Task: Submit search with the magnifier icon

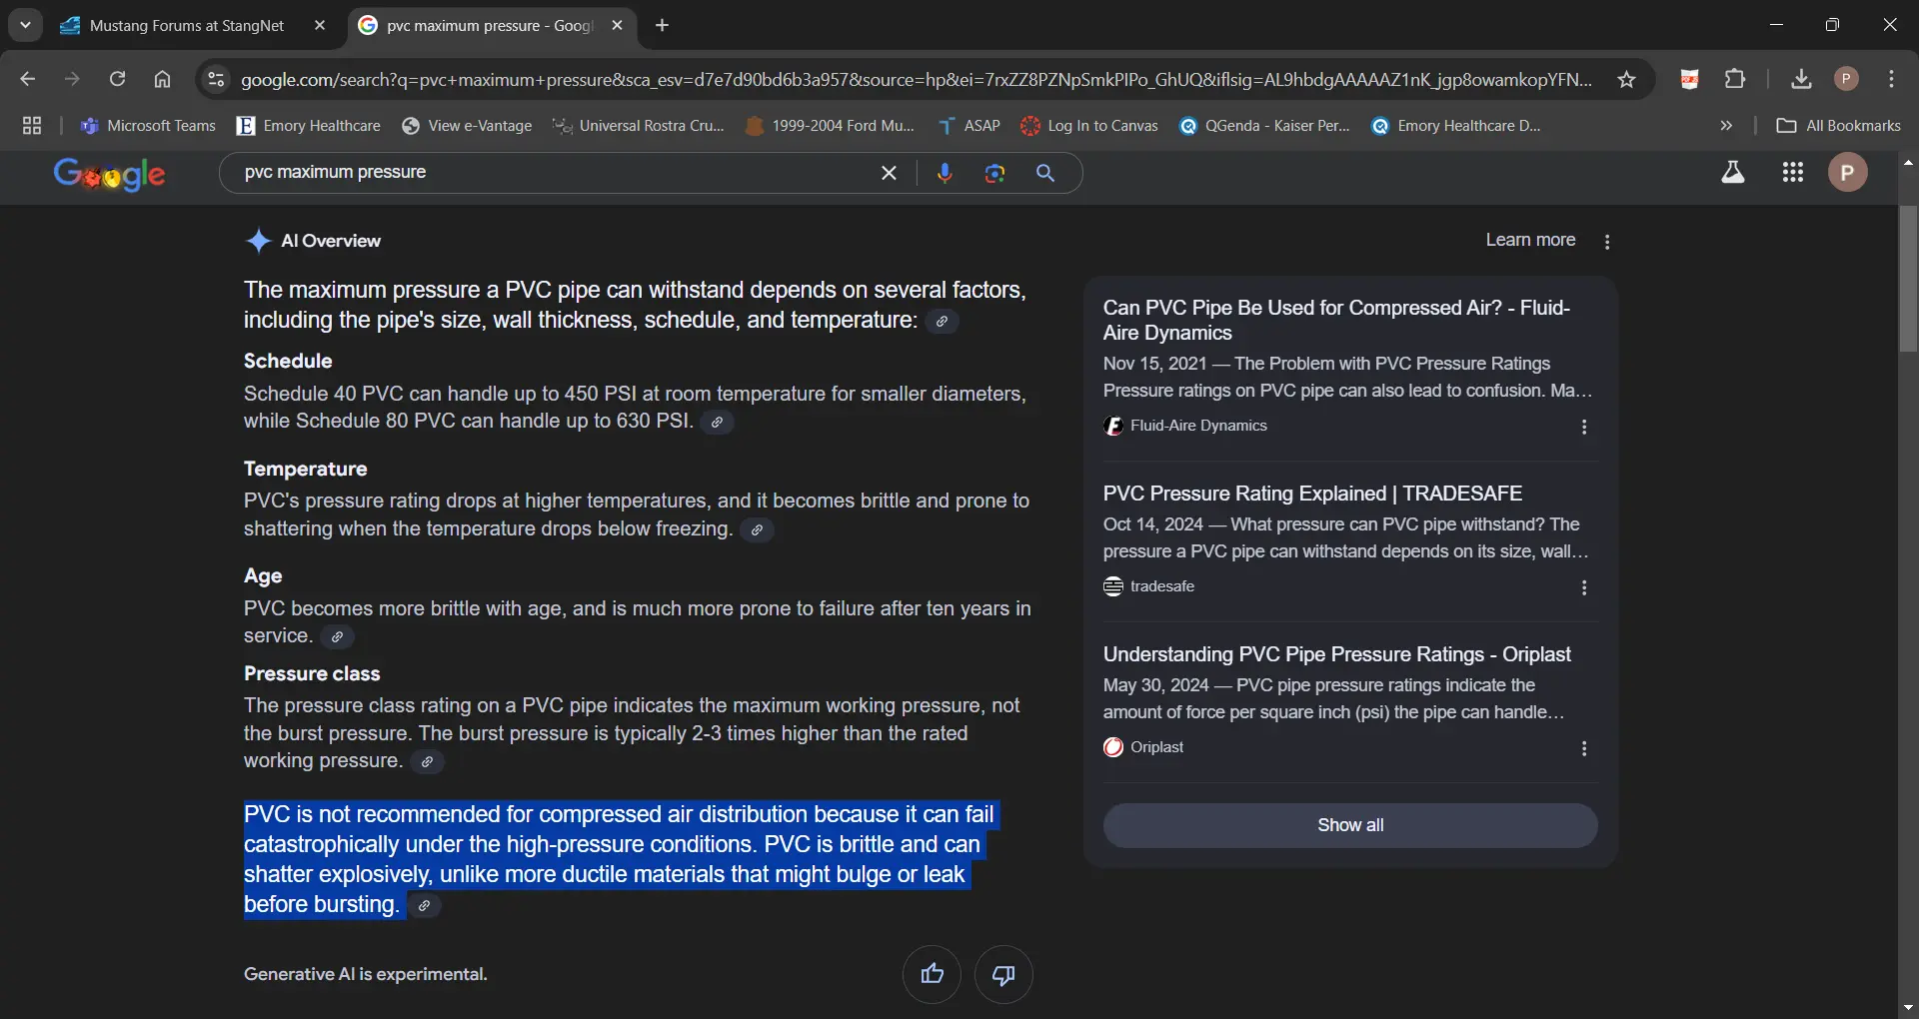Action: coord(1045,173)
